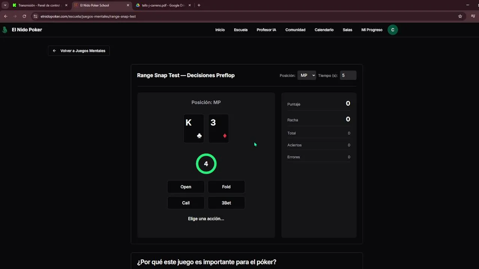Screen dimensions: 479x269
Task: Close the tells-j-carreno.pdf tab
Action: [190, 5]
